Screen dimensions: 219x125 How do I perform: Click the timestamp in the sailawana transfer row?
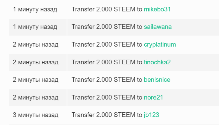pos(35,27)
